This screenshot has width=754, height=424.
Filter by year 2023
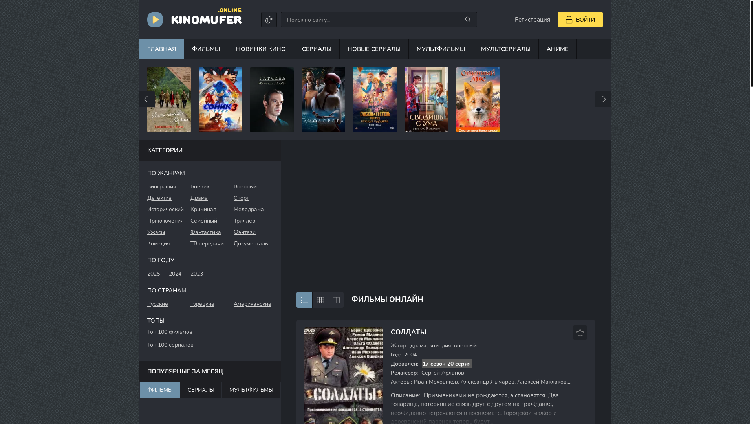tap(197, 274)
